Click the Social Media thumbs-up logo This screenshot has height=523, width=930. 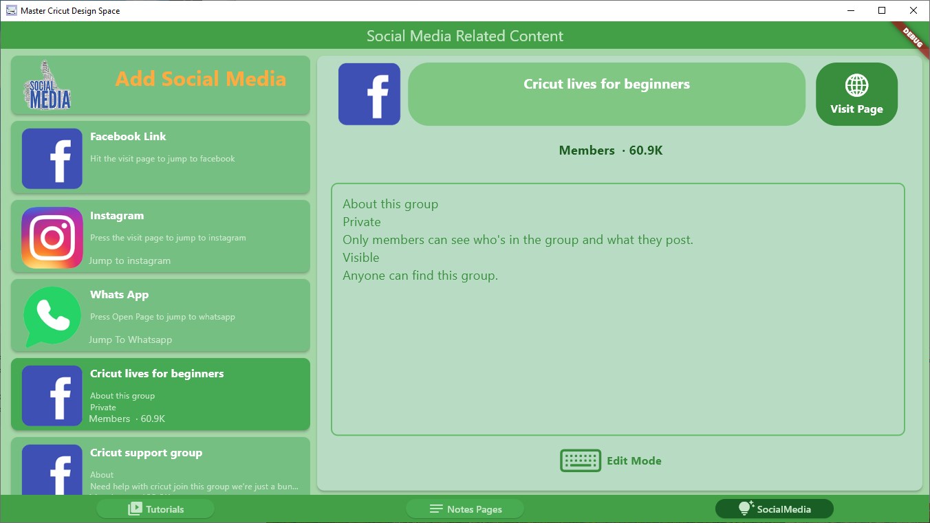pos(47,84)
